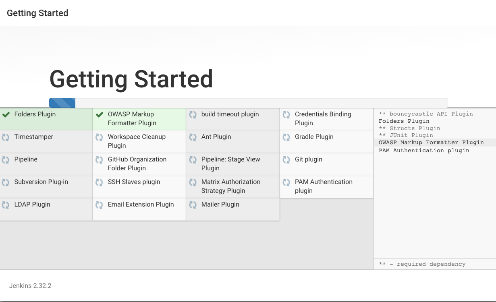The height and width of the screenshot is (302, 496).
Task: Select the Folders Plugin tile label
Action: [35, 114]
